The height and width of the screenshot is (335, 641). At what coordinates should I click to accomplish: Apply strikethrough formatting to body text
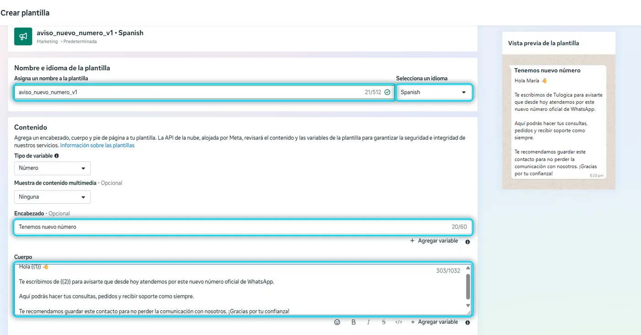[384, 322]
